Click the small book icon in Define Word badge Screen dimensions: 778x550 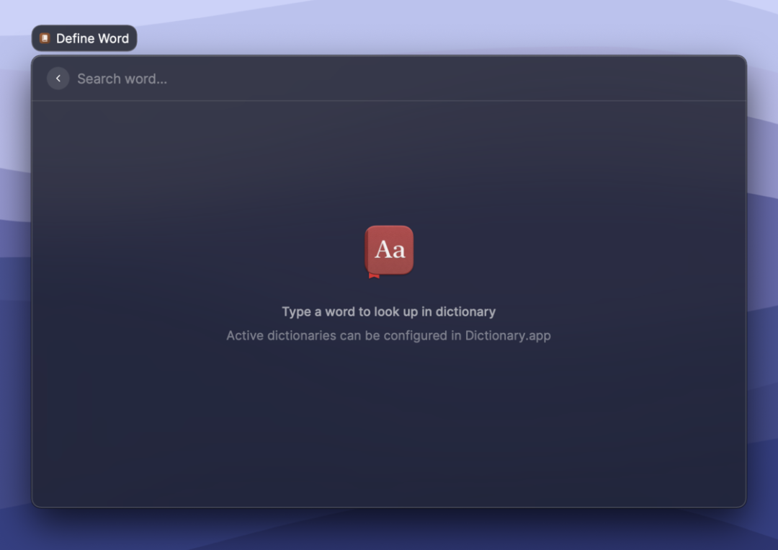click(45, 38)
